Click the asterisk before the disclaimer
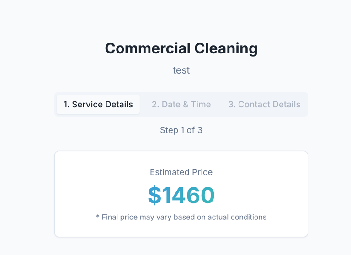The image size is (351, 255). coord(98,217)
